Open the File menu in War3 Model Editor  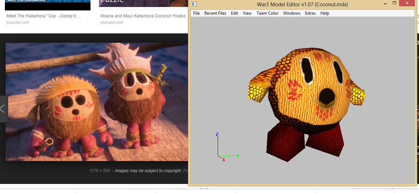coord(196,13)
